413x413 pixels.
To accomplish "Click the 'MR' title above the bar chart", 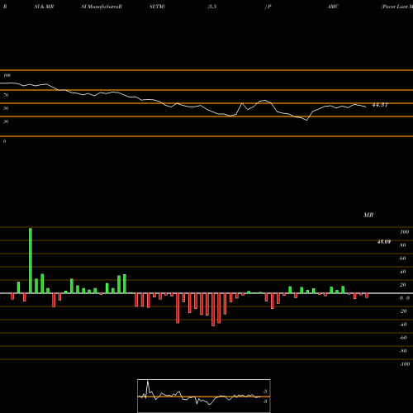I will point(368,215).
